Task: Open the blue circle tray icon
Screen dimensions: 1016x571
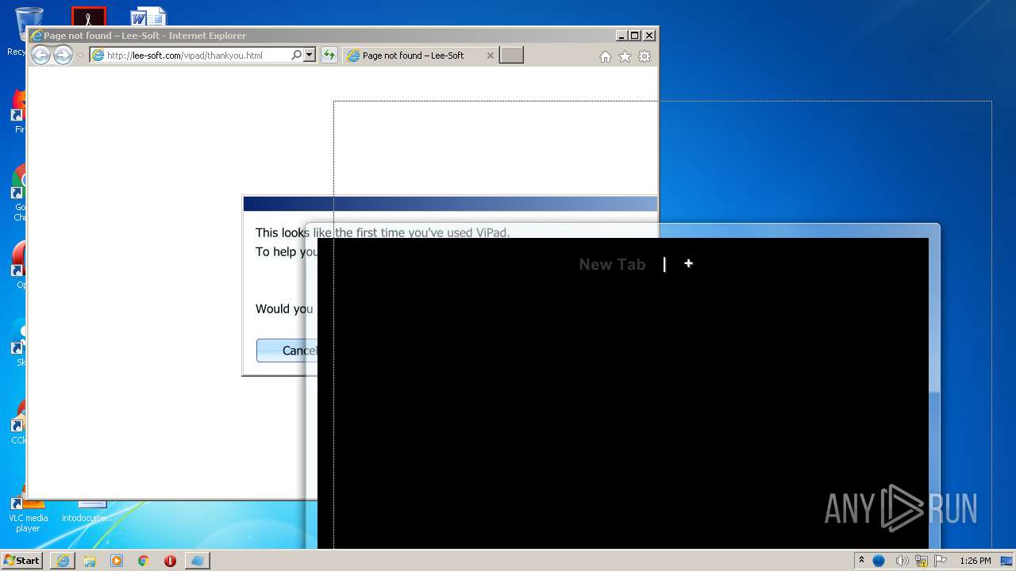Action: coord(879,561)
